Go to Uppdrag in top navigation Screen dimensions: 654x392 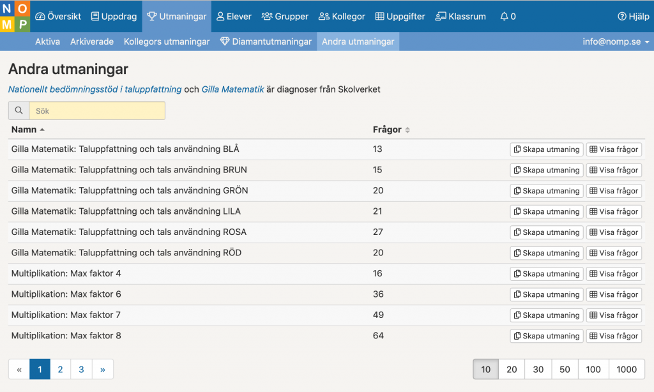114,16
